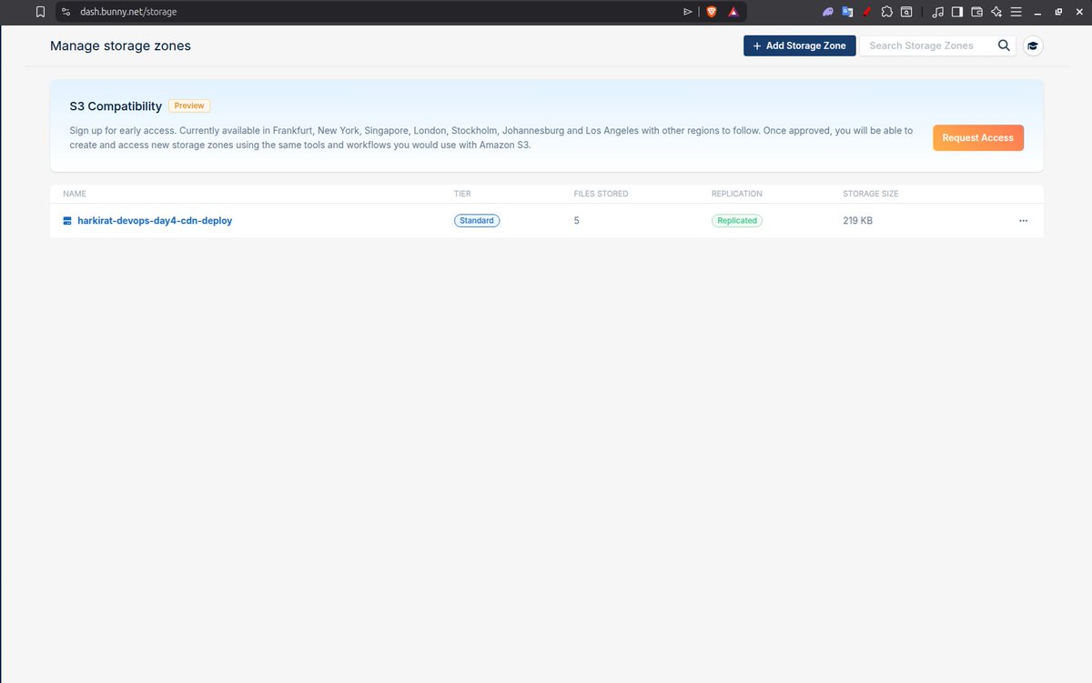Viewport: 1092px width, 683px height.
Task: Click the send/share arrow icon in address bar
Action: (x=688, y=12)
